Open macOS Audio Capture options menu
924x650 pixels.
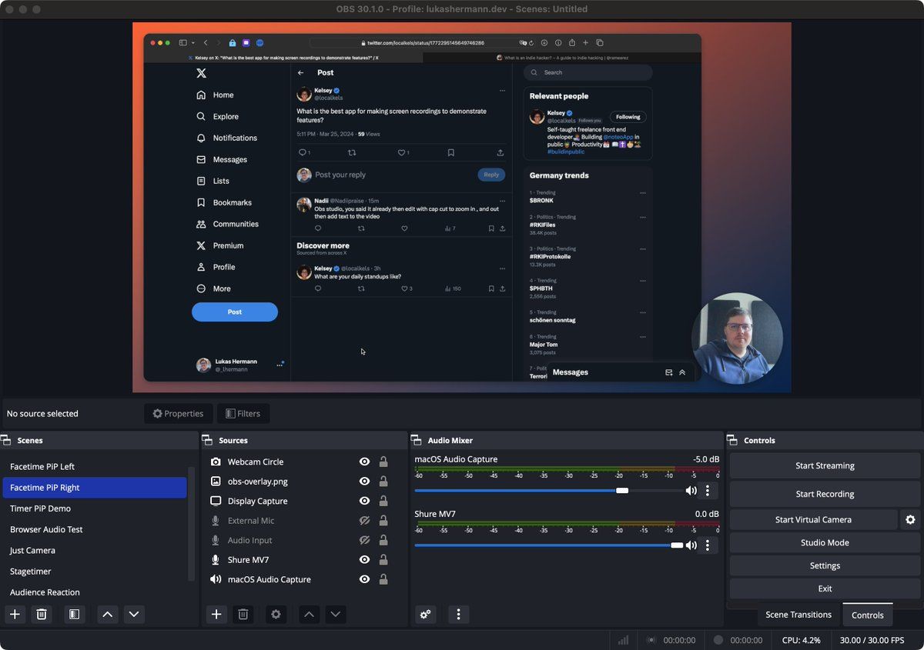point(708,491)
